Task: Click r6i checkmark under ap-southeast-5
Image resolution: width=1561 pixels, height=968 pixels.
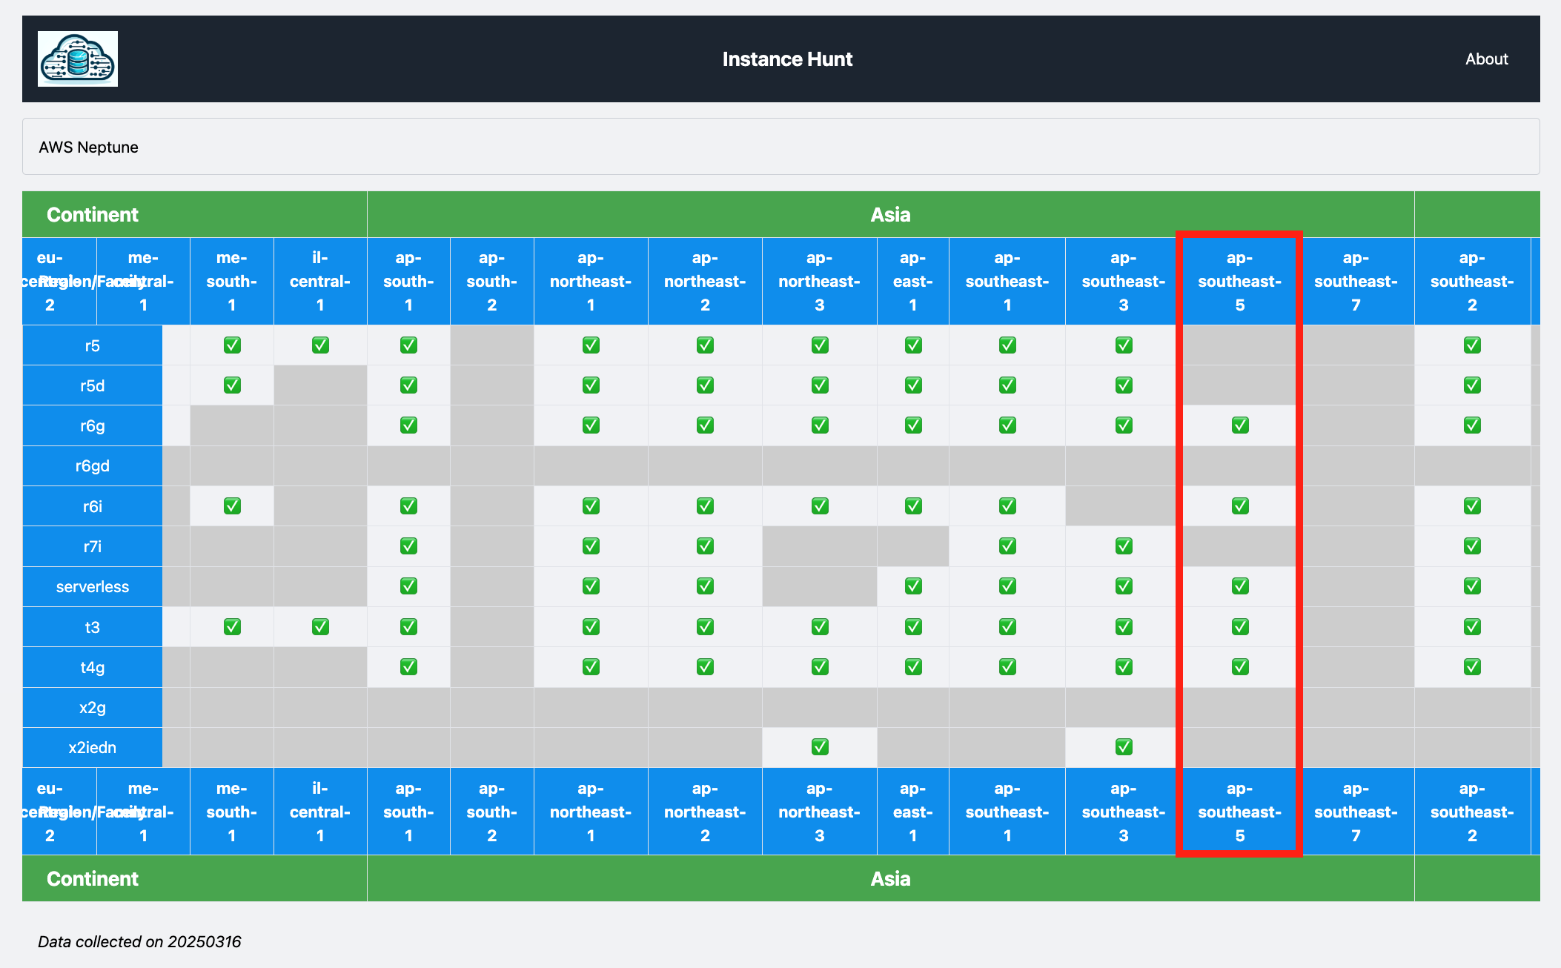Action: (x=1240, y=506)
